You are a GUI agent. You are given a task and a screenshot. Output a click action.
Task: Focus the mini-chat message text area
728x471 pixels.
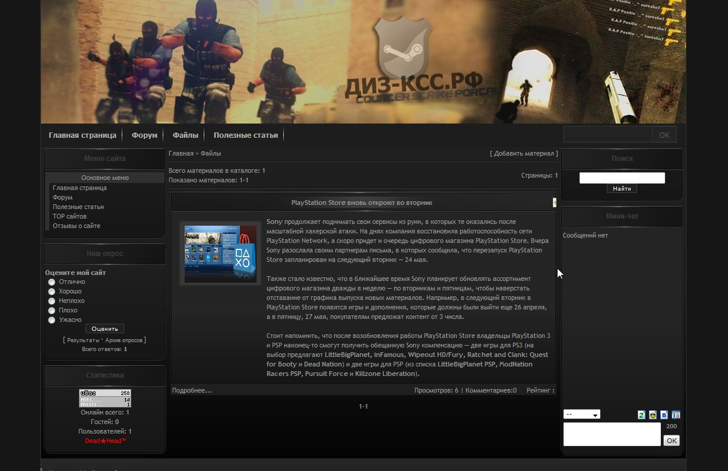pyautogui.click(x=612, y=434)
